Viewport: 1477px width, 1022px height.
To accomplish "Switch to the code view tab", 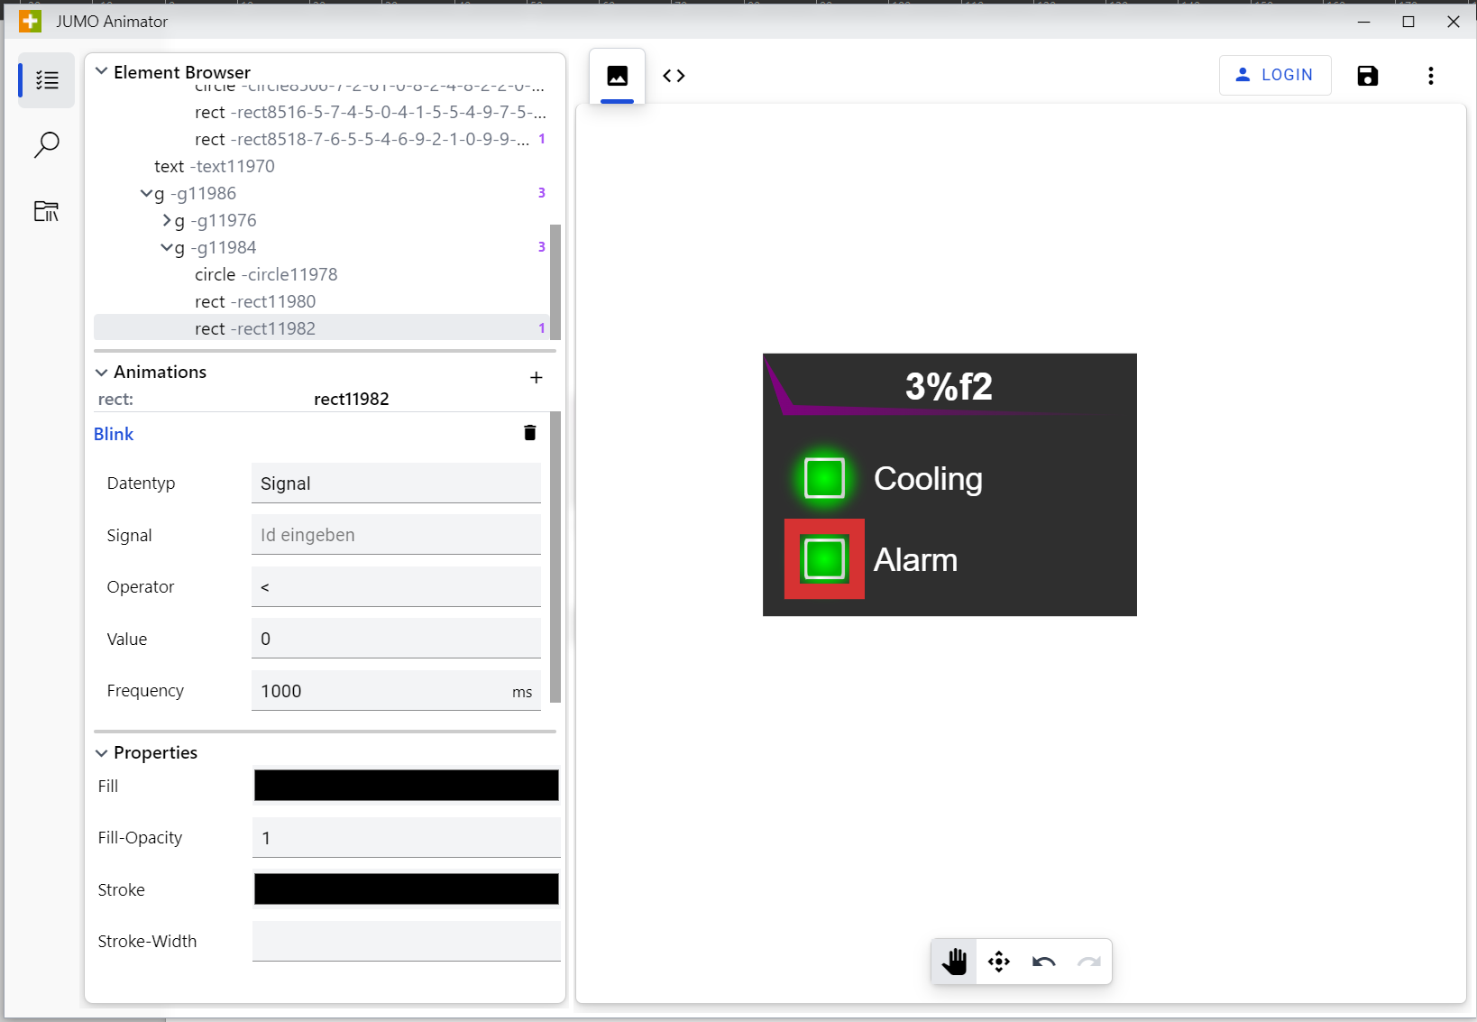I will point(674,76).
